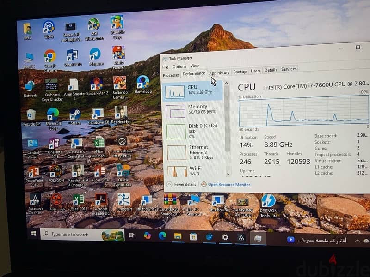Open Control Panel desktop icon
The image size is (370, 277).
33,149
